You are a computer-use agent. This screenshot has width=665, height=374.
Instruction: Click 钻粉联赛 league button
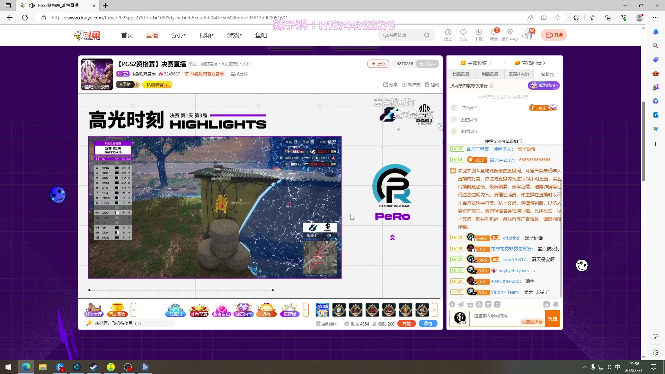coord(157,84)
